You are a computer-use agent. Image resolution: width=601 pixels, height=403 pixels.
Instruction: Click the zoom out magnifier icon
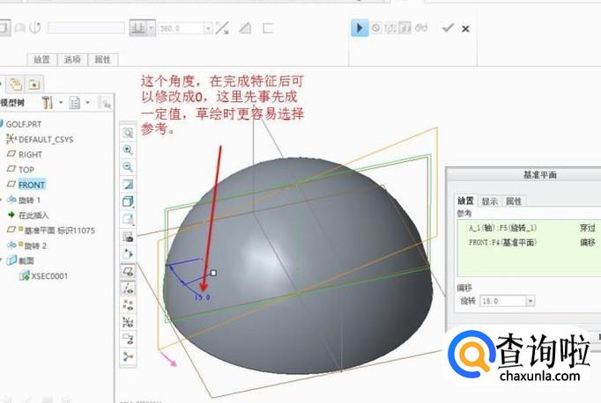point(129,166)
